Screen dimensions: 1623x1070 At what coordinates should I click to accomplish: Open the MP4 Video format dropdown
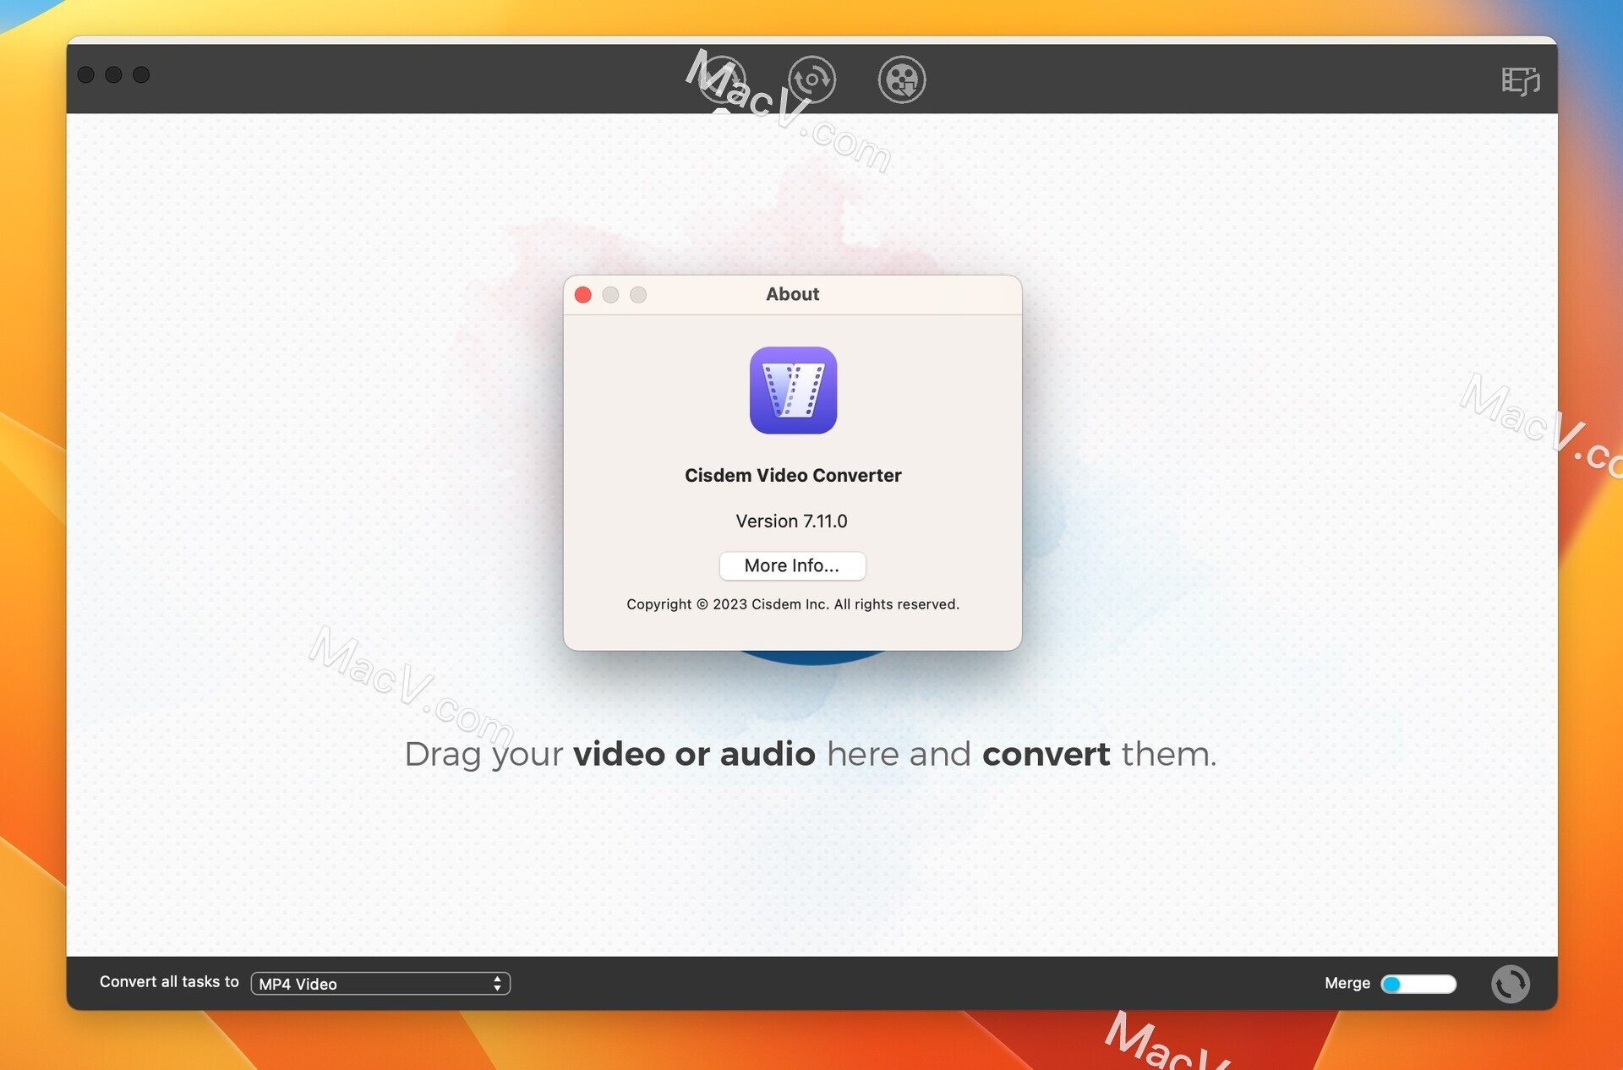coord(380,983)
